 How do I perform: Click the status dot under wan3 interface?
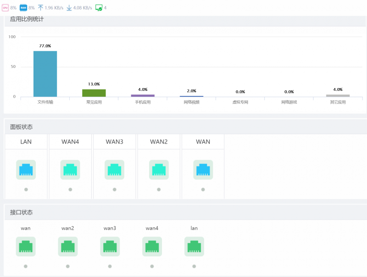(x=110, y=266)
